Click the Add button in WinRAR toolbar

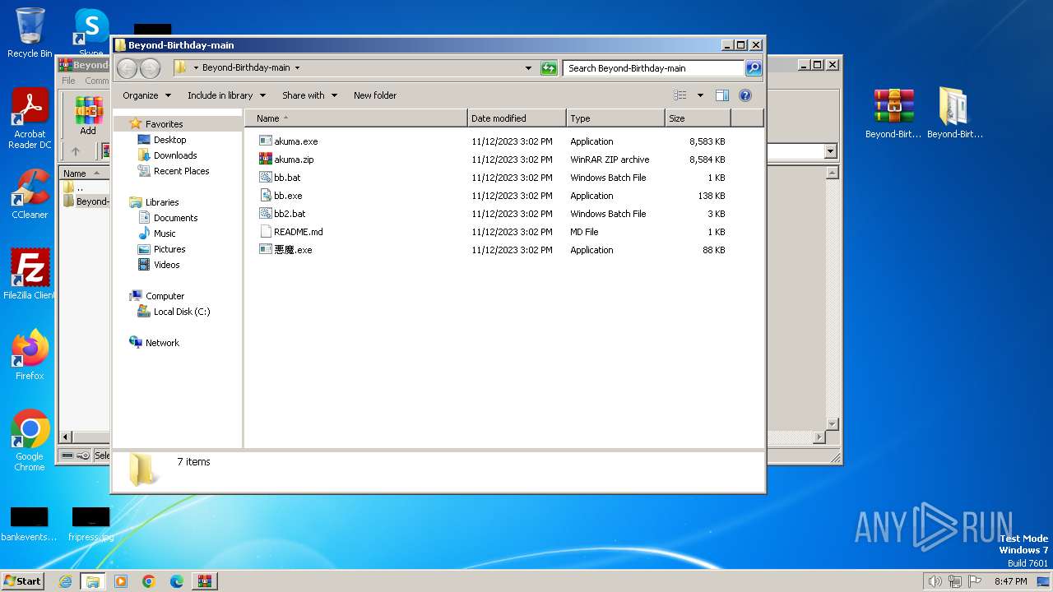click(x=88, y=116)
